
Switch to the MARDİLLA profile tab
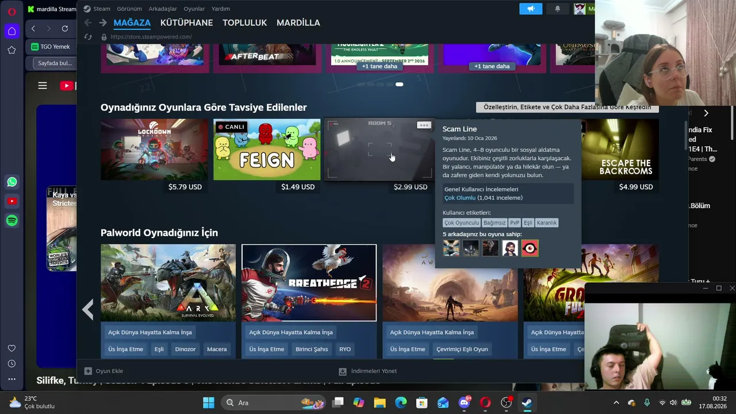pyautogui.click(x=298, y=23)
